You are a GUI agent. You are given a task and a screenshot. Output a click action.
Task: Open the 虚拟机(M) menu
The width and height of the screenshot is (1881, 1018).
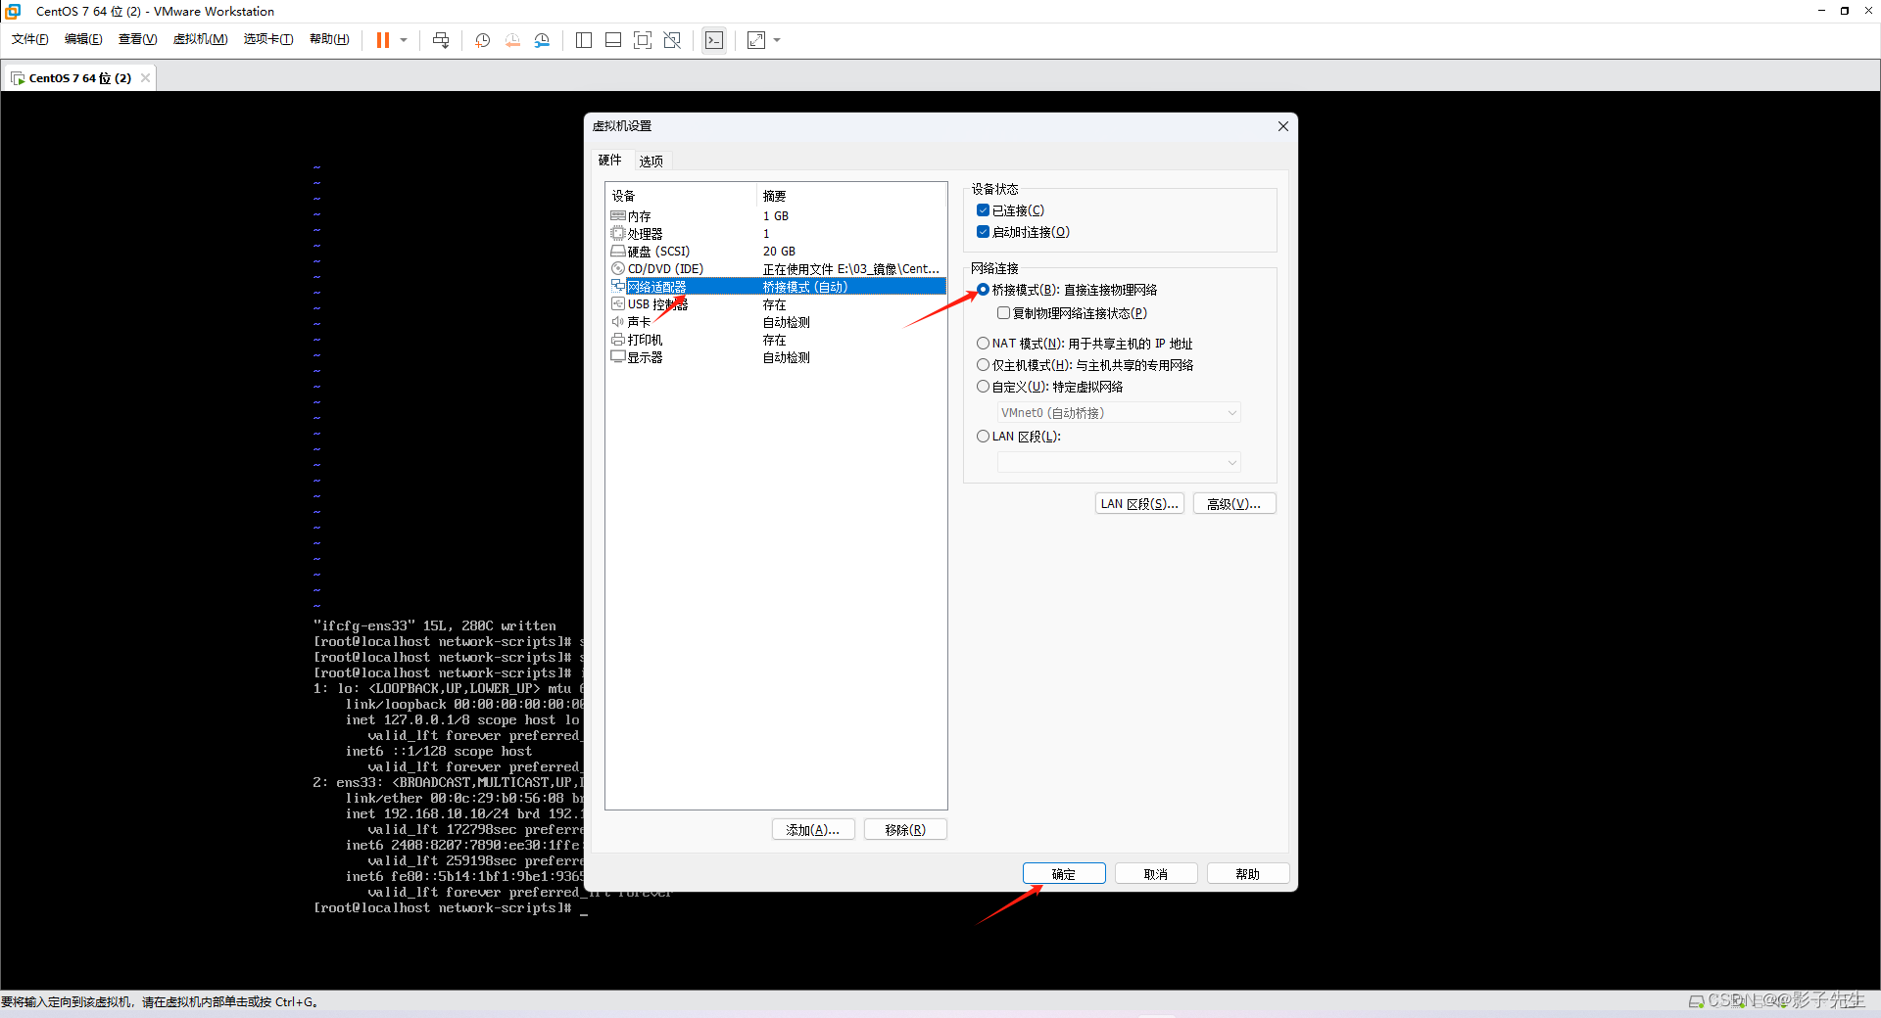(x=201, y=39)
